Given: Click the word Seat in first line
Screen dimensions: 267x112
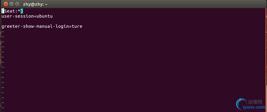Looking at the screenshot, I should click(x=10, y=11).
